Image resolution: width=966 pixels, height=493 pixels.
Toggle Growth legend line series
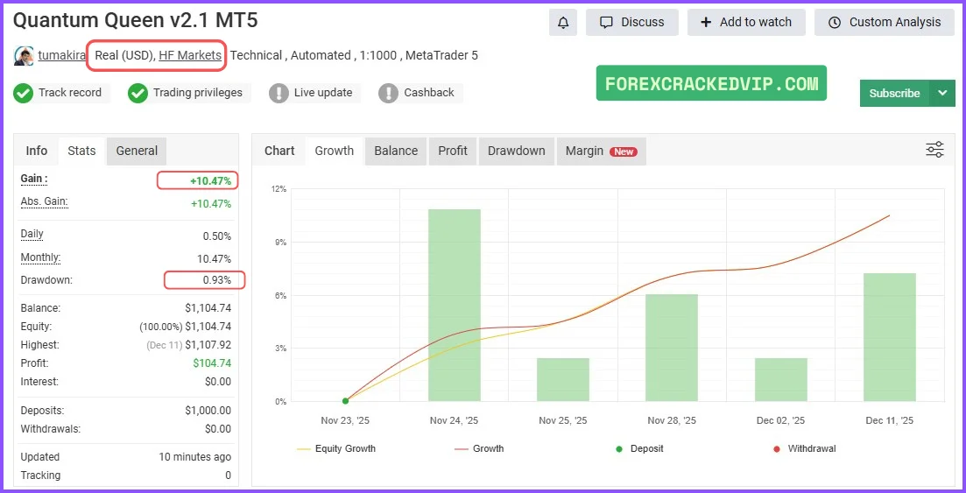coord(479,448)
